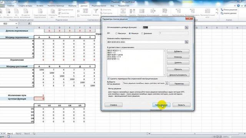
Task: Select the constraint ending in = целое
Action: tap(115, 55)
